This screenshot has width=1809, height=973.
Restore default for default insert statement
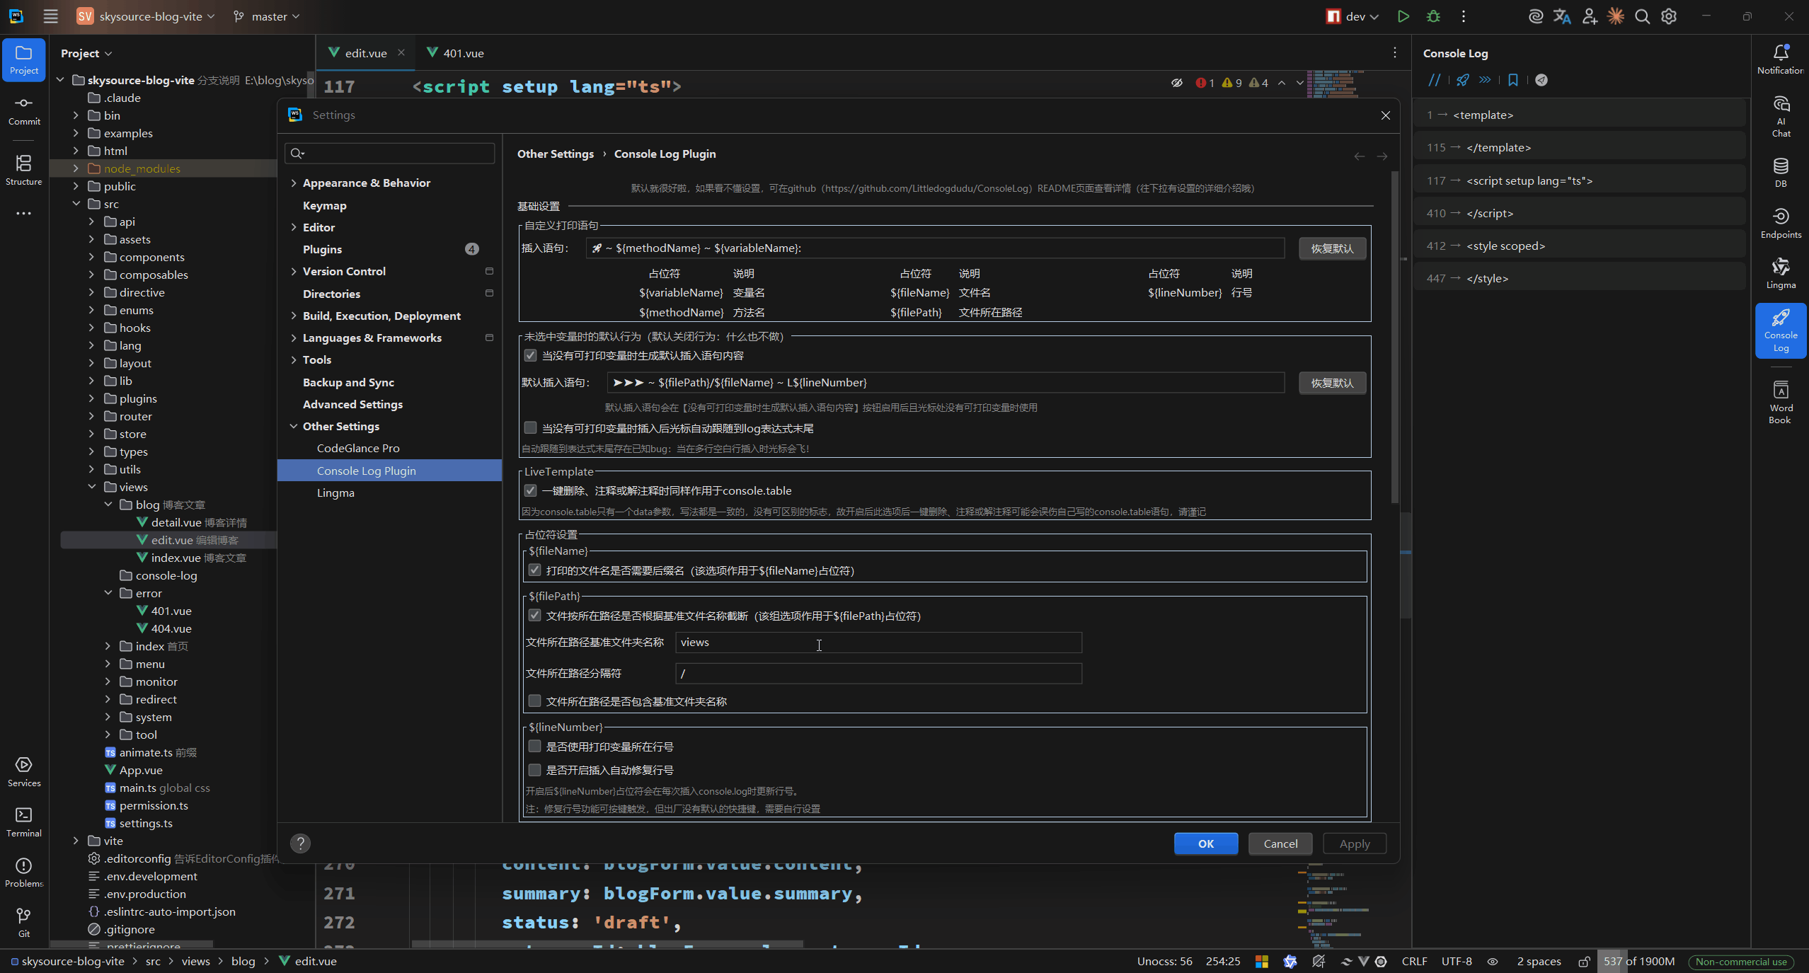[1332, 383]
